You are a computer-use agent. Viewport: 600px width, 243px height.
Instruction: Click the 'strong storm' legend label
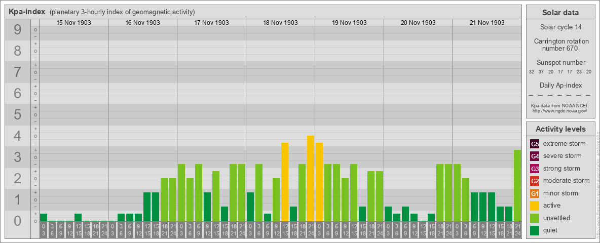point(561,168)
